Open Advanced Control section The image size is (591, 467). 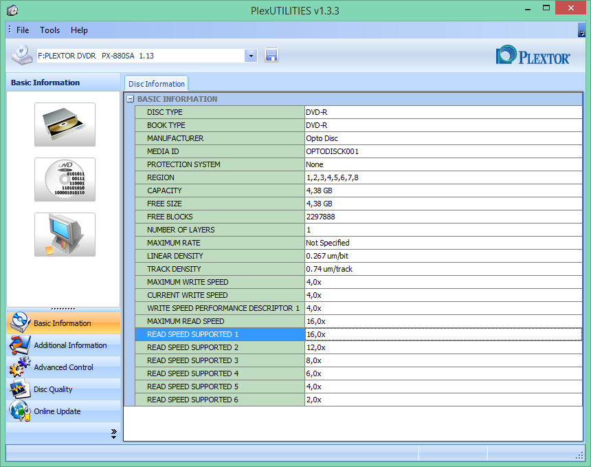point(64,367)
